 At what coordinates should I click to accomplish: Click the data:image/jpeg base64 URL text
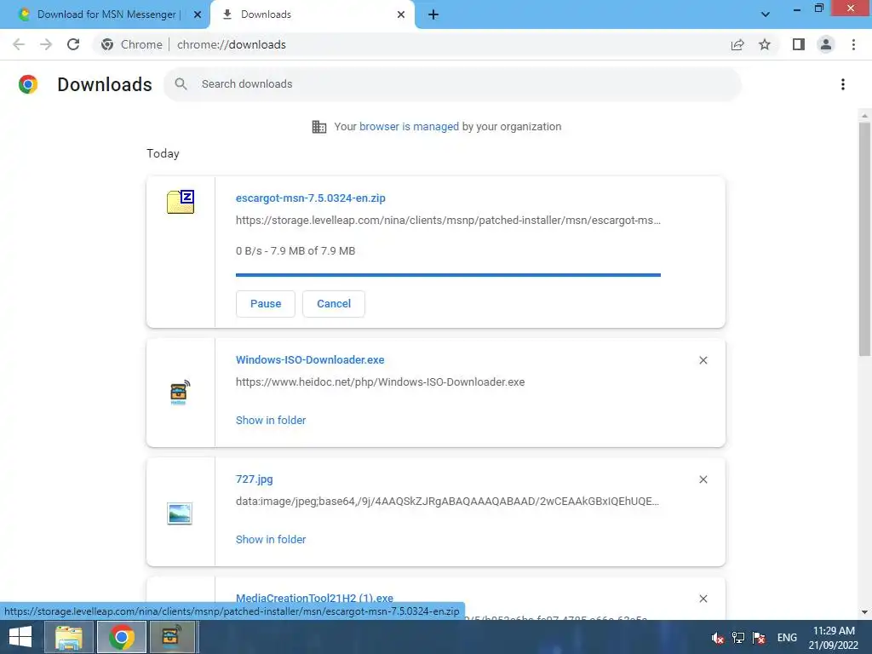point(448,502)
